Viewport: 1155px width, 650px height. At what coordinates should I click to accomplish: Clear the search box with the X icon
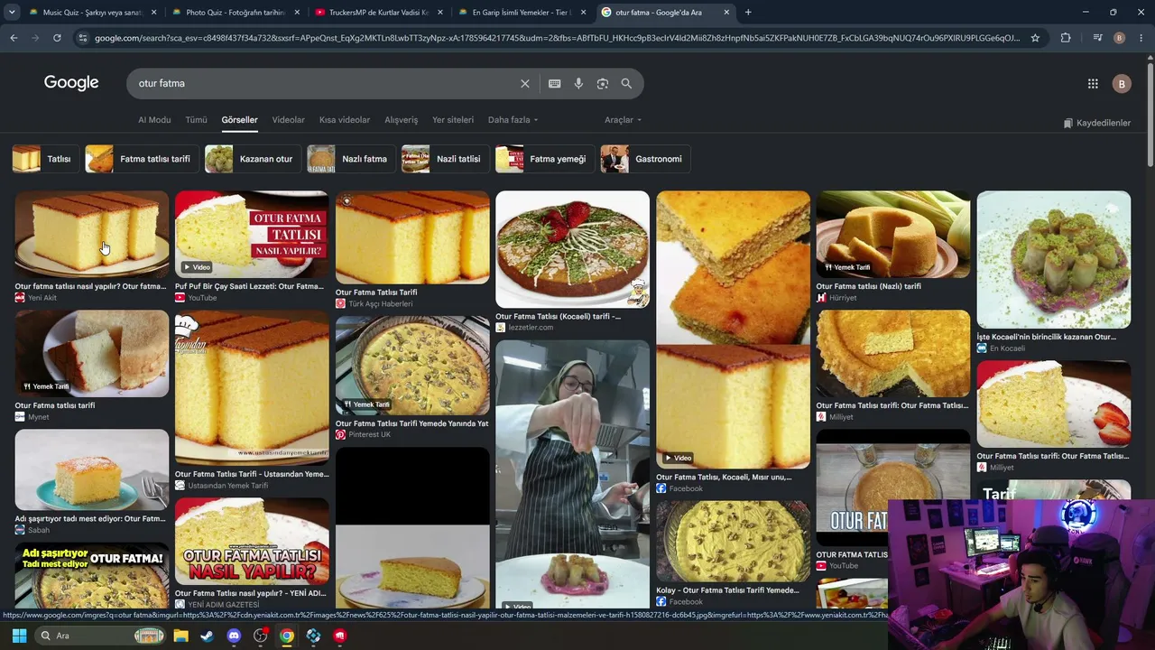click(x=525, y=83)
